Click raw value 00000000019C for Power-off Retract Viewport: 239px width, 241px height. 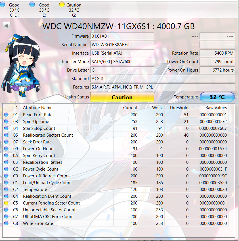point(213,176)
